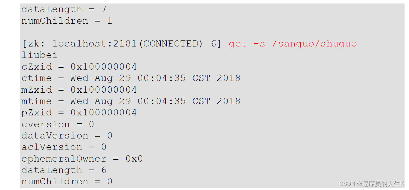Viewport: 409px width, 190px height.
Task: Click the aclVersion = 0 line
Action: (64, 147)
